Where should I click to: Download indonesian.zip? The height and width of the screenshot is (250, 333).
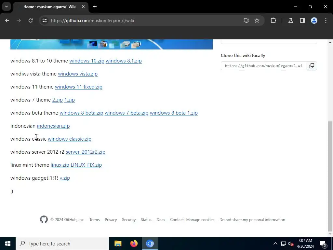click(53, 126)
